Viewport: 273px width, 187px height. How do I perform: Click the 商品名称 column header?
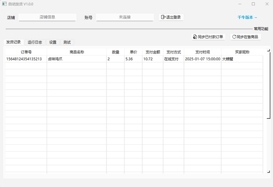(77, 52)
